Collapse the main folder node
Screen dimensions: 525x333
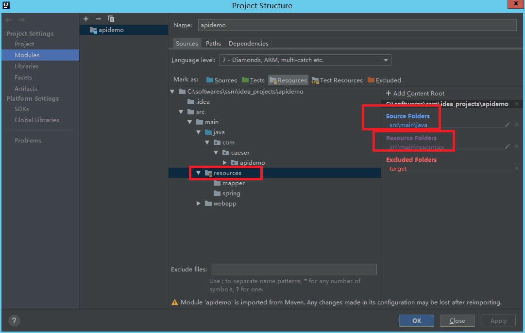190,122
